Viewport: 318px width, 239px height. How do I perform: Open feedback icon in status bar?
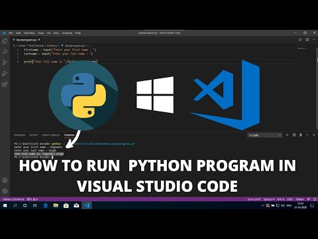pos(309,199)
